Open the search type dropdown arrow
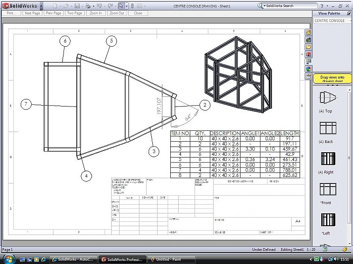 point(265,6)
